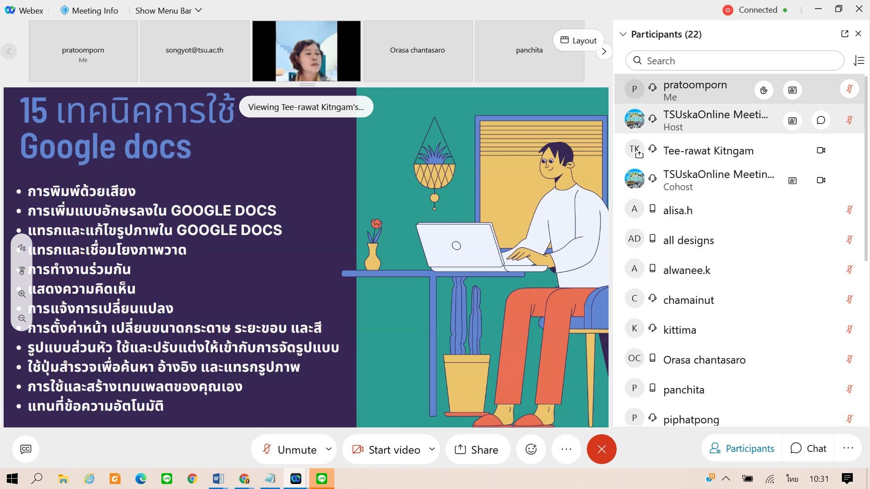Click the Connected recording status indicator
This screenshot has width=870, height=489.
click(755, 10)
